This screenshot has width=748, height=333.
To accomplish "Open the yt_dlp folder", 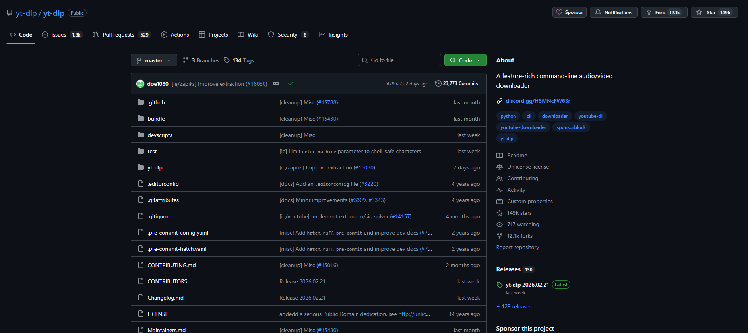I will (155, 167).
